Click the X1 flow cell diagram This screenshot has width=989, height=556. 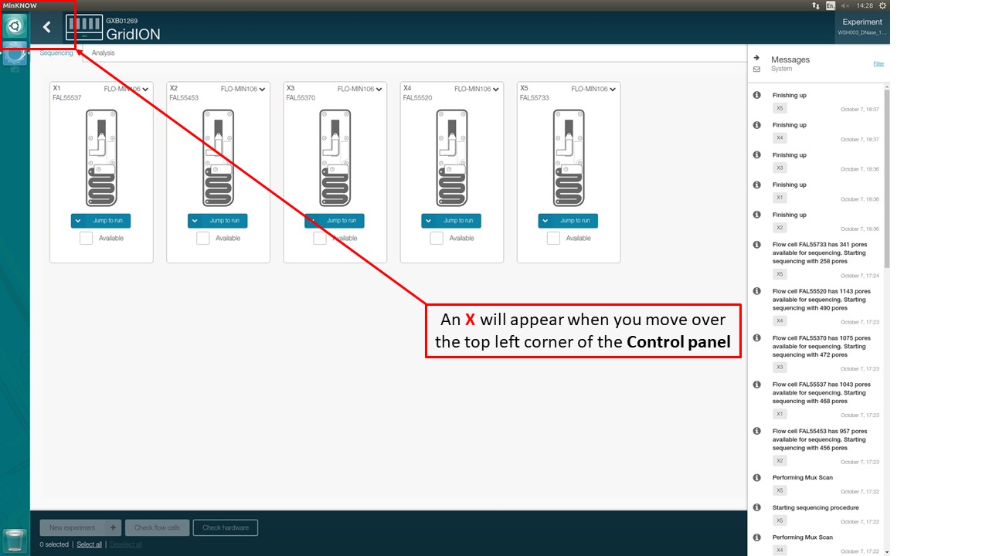click(101, 158)
